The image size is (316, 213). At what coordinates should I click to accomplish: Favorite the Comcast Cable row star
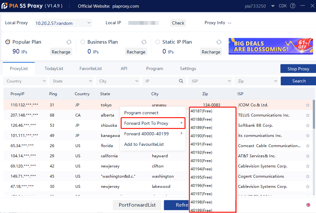(x=308, y=146)
